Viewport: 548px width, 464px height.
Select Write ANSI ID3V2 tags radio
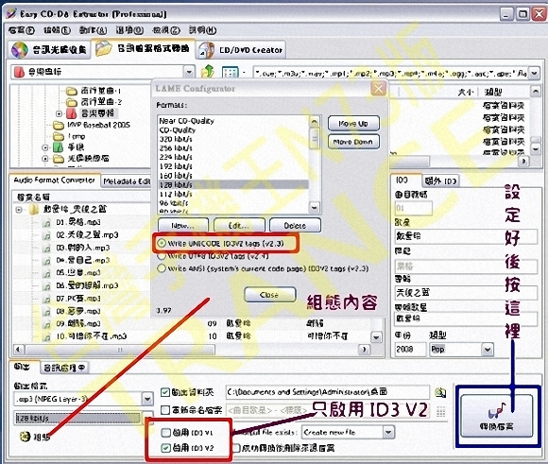click(162, 268)
